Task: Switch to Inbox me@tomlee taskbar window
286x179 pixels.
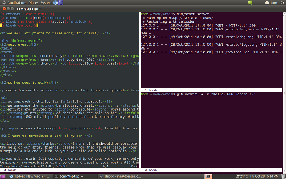Action: [121, 176]
